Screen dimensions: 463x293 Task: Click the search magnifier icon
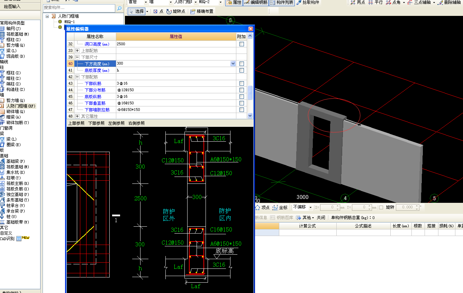[119, 8]
